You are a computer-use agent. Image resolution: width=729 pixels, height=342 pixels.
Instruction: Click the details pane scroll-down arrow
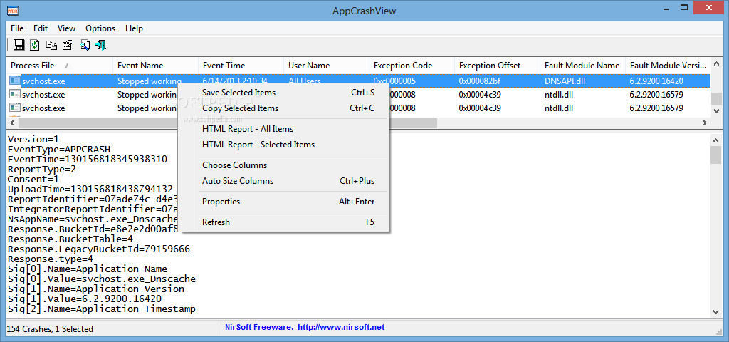[x=716, y=312]
